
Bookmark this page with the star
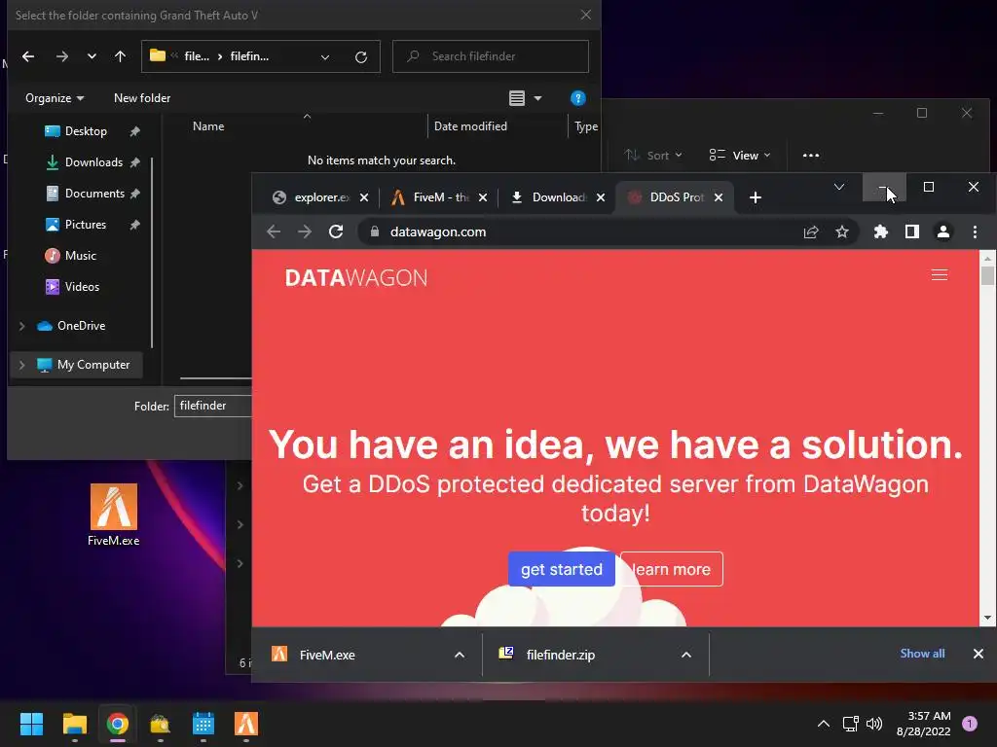[842, 231]
